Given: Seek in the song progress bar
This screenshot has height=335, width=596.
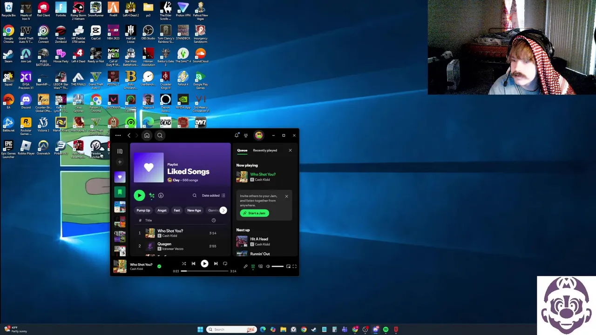Looking at the screenshot, I should (x=204, y=271).
